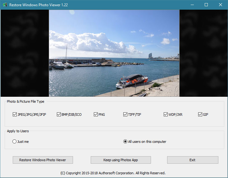Click the Authorsoft Corporation copyright notice
Image resolution: width=228 pixels, height=178 pixels.
pyautogui.click(x=113, y=173)
